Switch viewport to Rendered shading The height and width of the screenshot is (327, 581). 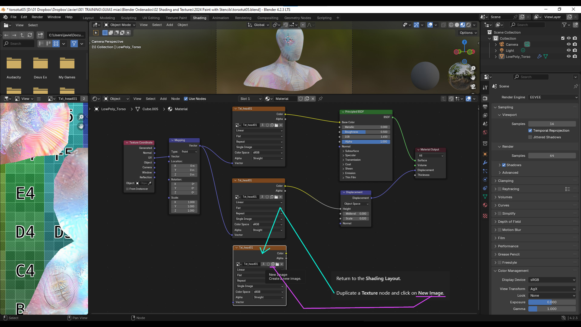click(468, 25)
